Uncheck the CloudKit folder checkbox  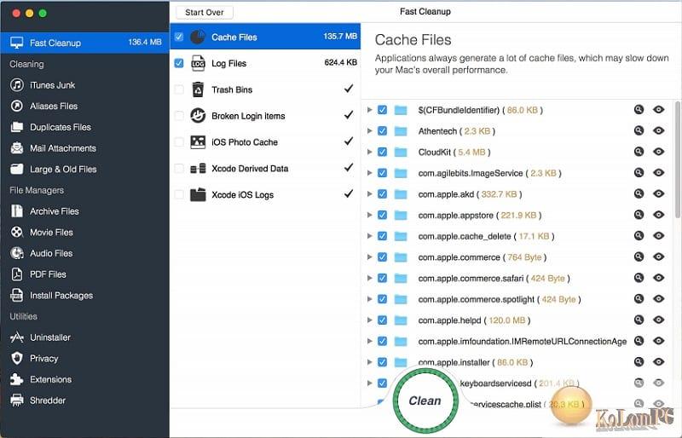(382, 152)
